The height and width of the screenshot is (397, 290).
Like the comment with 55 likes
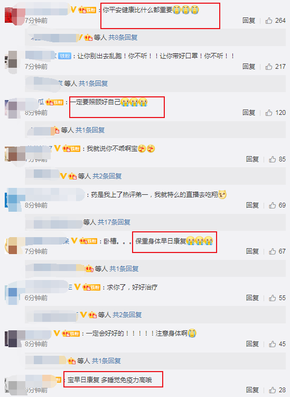point(273,298)
